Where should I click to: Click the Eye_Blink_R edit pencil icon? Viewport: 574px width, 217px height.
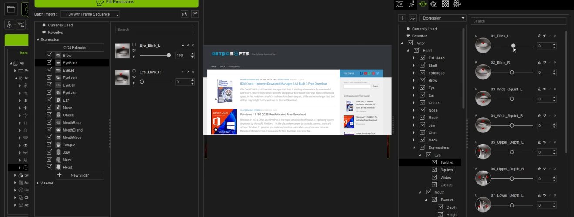click(188, 72)
